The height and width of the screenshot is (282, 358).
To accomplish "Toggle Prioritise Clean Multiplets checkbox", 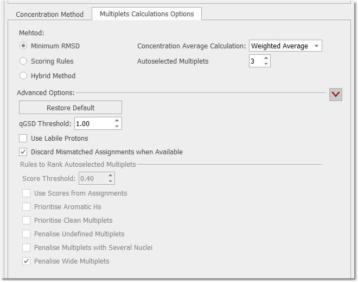I will click(26, 220).
